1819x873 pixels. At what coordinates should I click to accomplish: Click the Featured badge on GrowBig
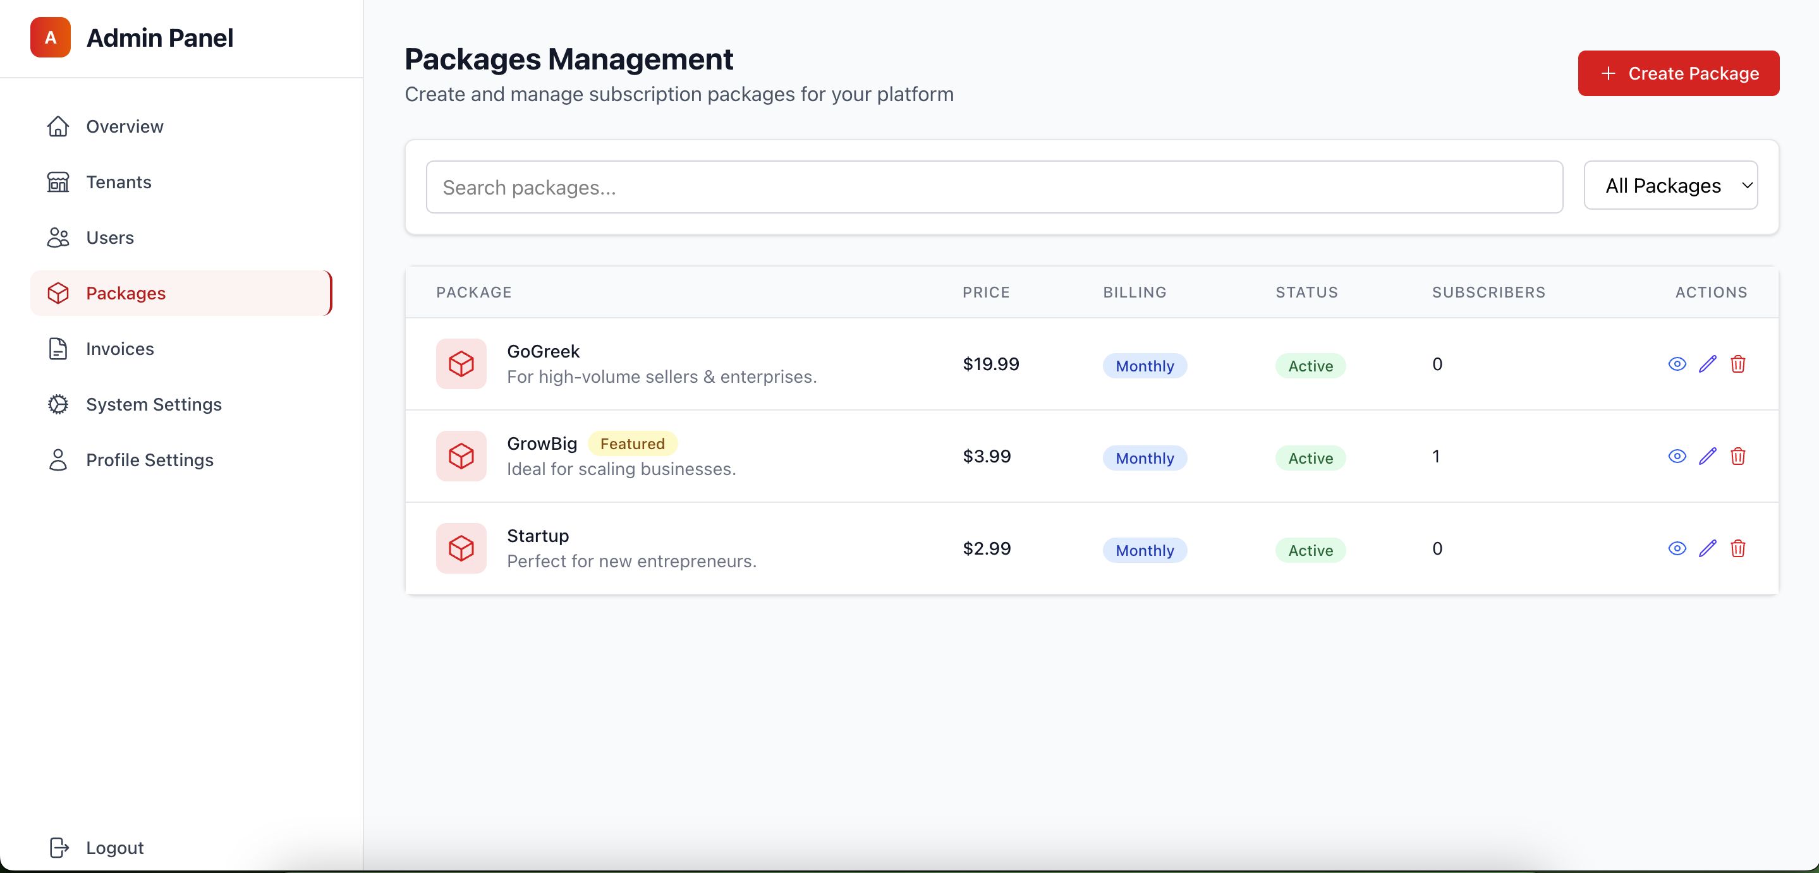pos(632,444)
